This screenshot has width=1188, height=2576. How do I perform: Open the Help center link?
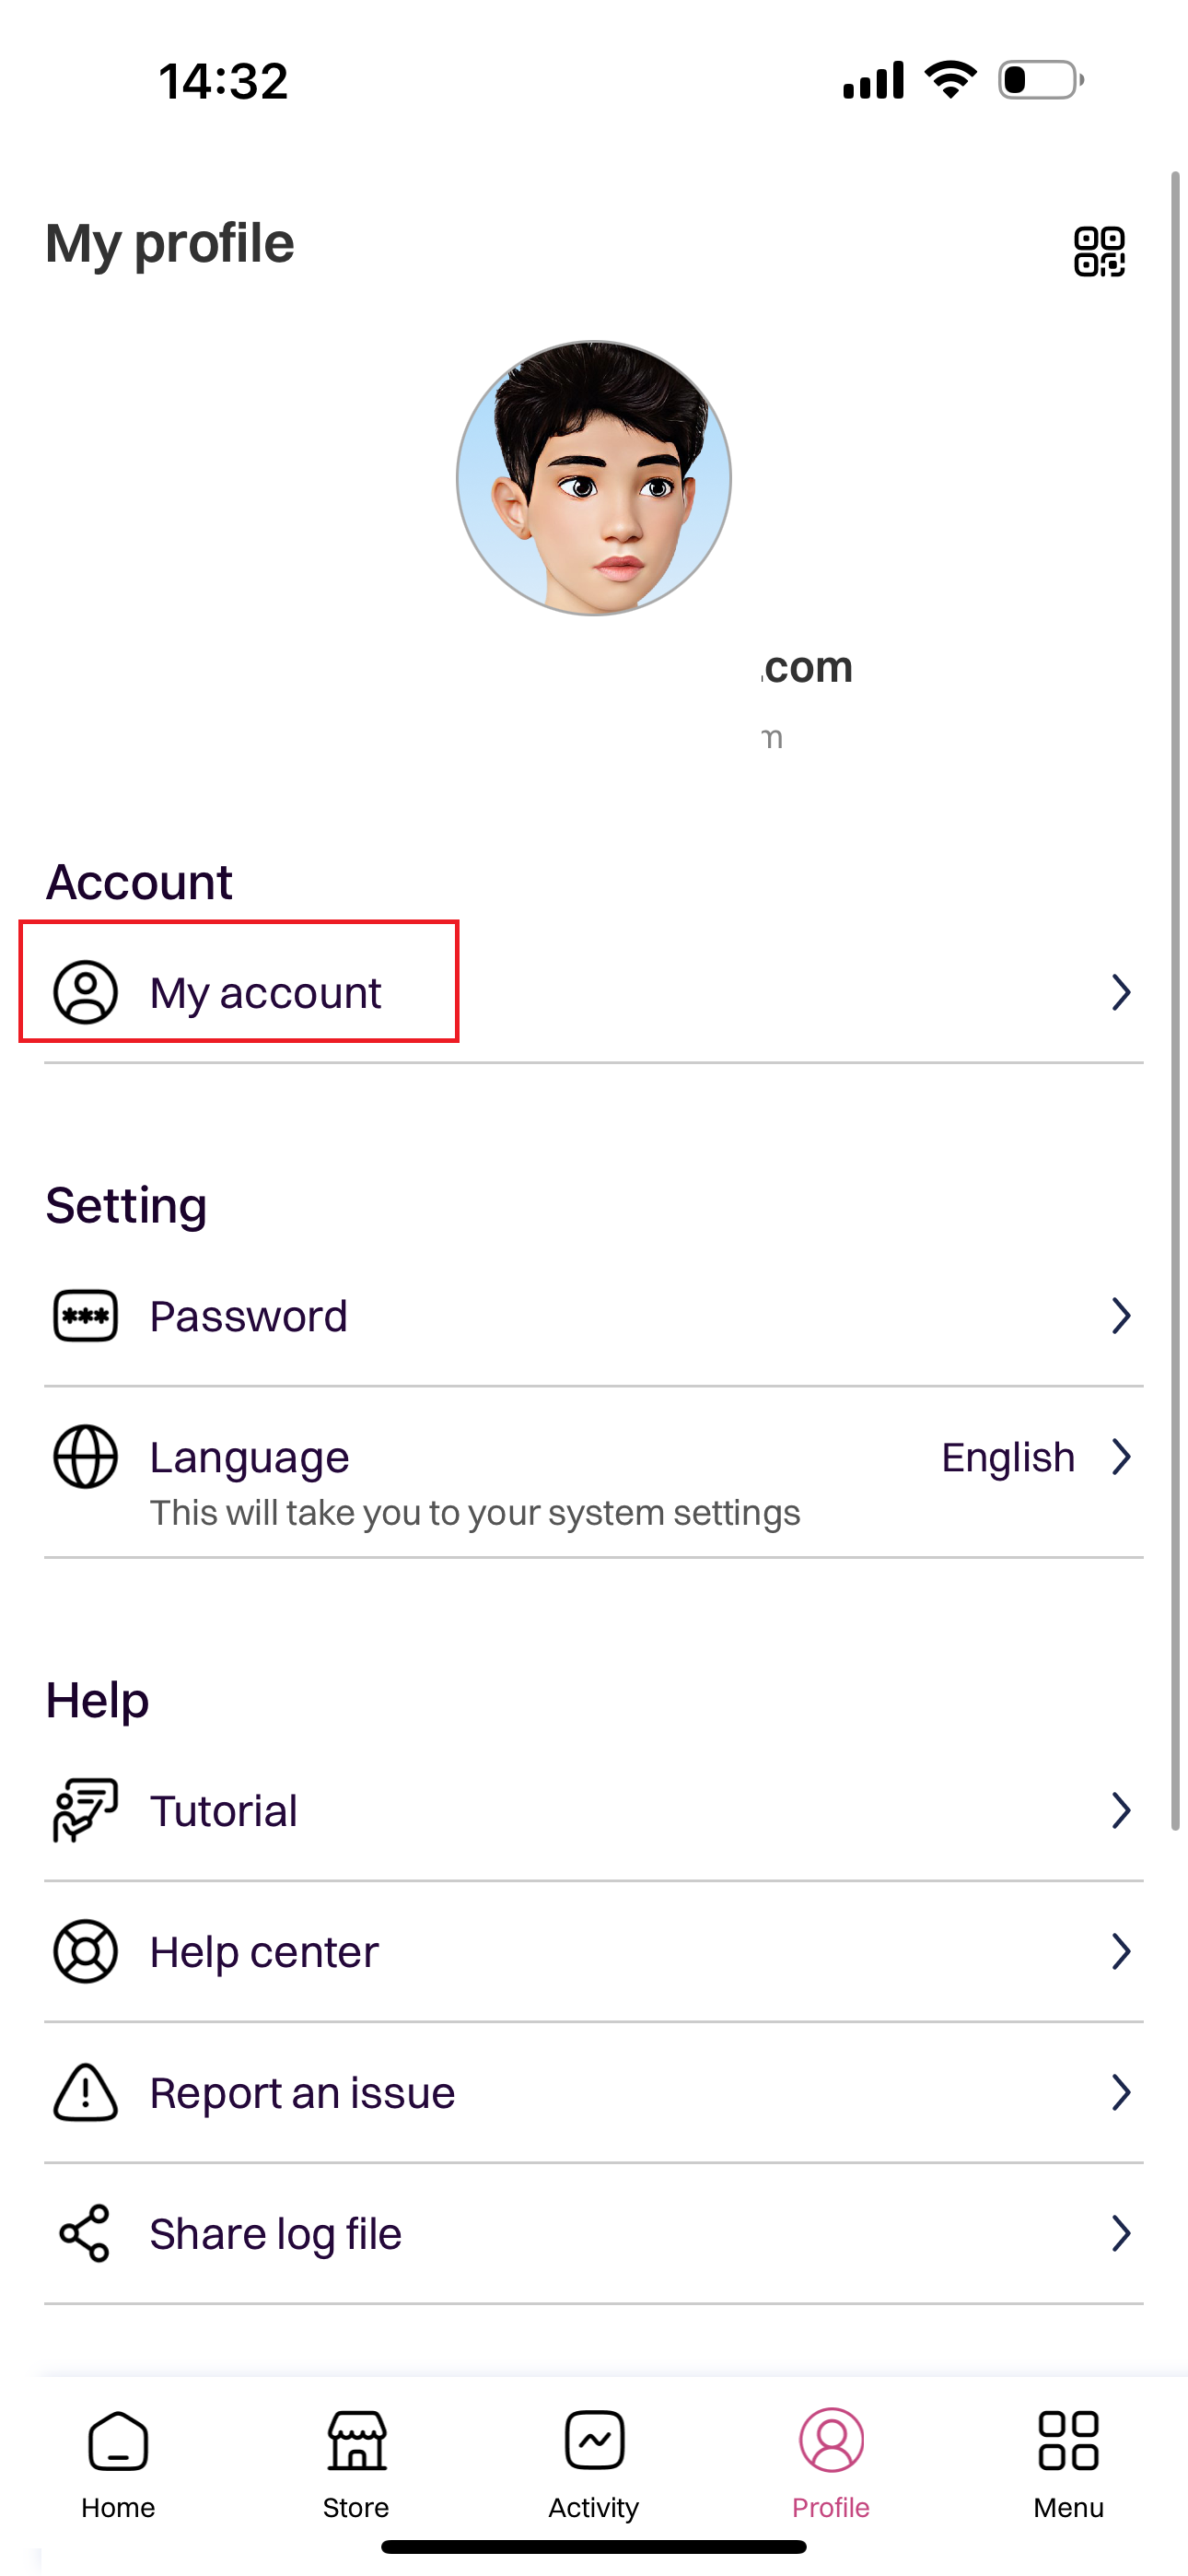[x=264, y=1951]
